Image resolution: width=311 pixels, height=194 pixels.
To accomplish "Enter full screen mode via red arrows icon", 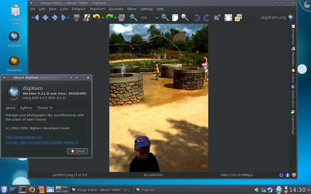I will click(x=228, y=18).
